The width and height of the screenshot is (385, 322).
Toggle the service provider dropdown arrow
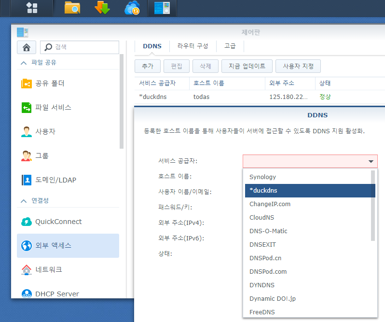(371, 161)
